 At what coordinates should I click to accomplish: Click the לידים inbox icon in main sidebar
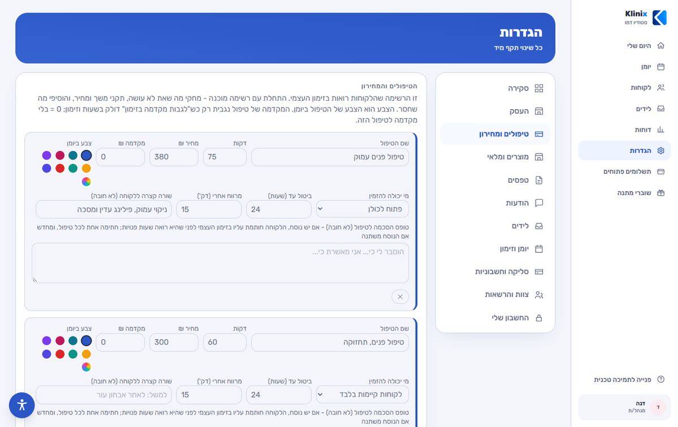tap(661, 109)
